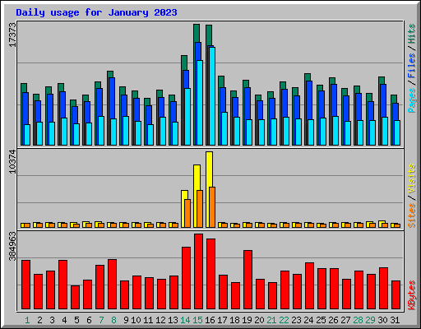The image size is (421, 329).
Task: Click day 30 on the x-axis
Action: click(382, 320)
